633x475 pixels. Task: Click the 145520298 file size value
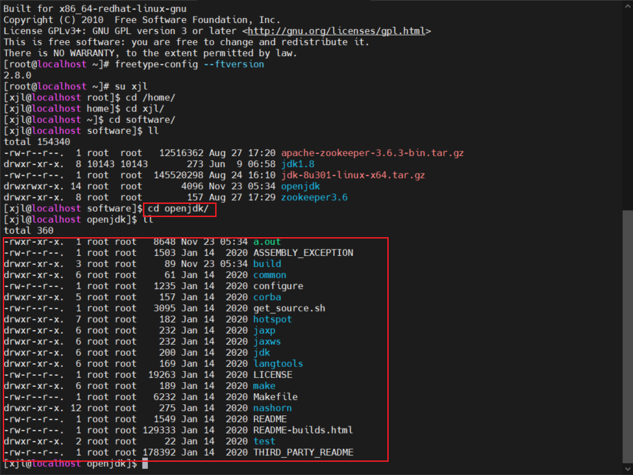click(178, 175)
